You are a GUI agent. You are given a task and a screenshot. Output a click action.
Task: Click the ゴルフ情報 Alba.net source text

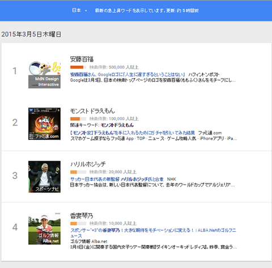click(88, 241)
